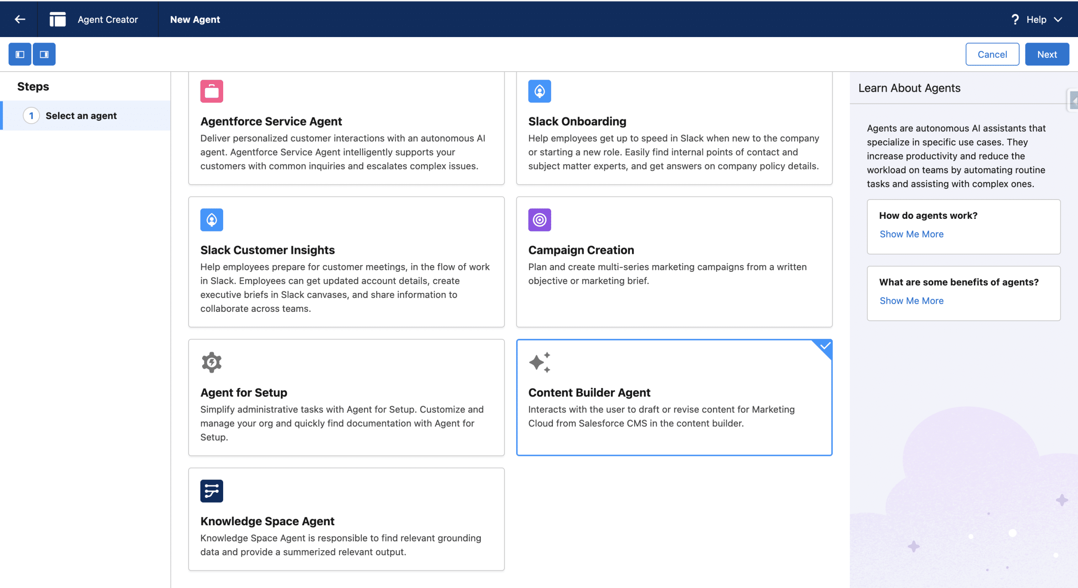
Task: Click the Slack Onboarding rocket icon
Action: tap(539, 91)
